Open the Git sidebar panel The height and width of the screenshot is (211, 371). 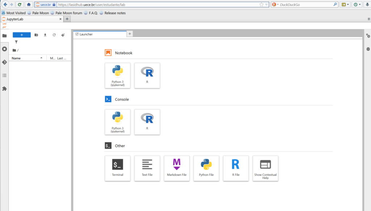point(4,62)
